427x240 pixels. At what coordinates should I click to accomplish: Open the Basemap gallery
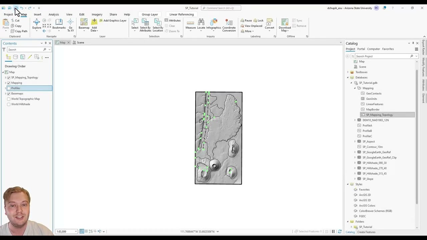tap(84, 25)
